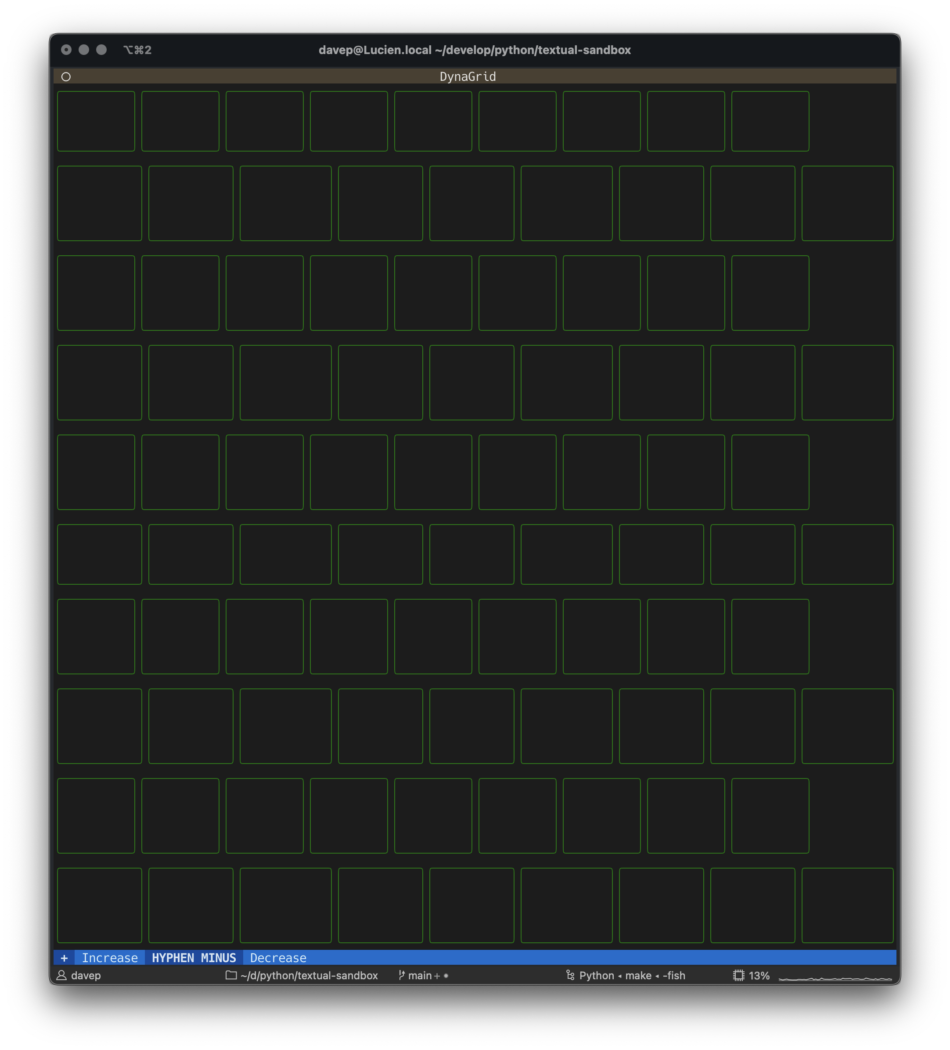Screen dimensions: 950x1050
Task: Click the plus key in footer
Action: pyautogui.click(x=65, y=957)
